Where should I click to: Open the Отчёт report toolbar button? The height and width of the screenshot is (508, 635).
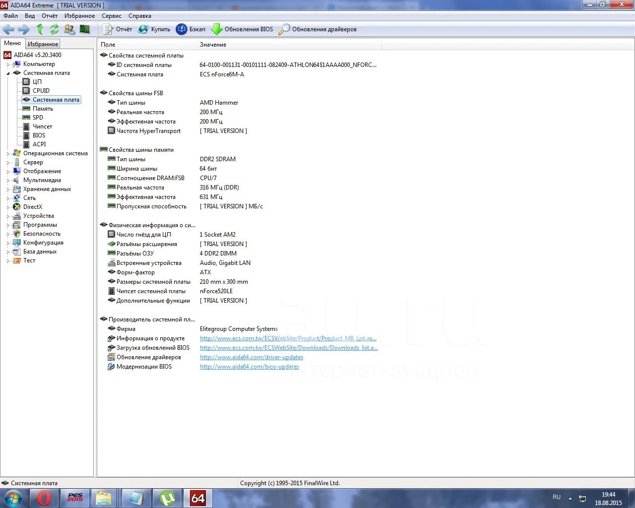click(118, 29)
